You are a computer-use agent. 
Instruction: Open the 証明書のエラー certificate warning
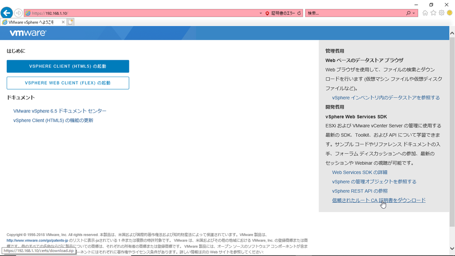point(280,13)
